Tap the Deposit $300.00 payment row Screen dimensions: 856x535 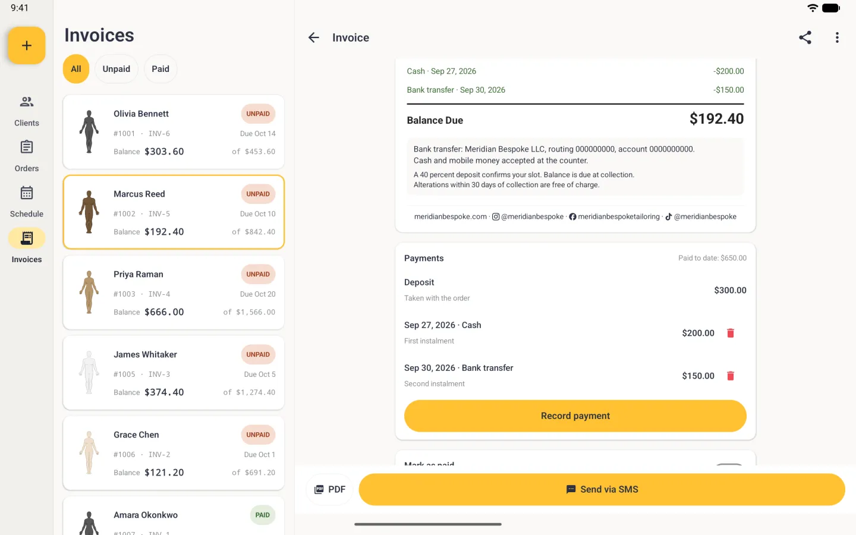click(575, 290)
